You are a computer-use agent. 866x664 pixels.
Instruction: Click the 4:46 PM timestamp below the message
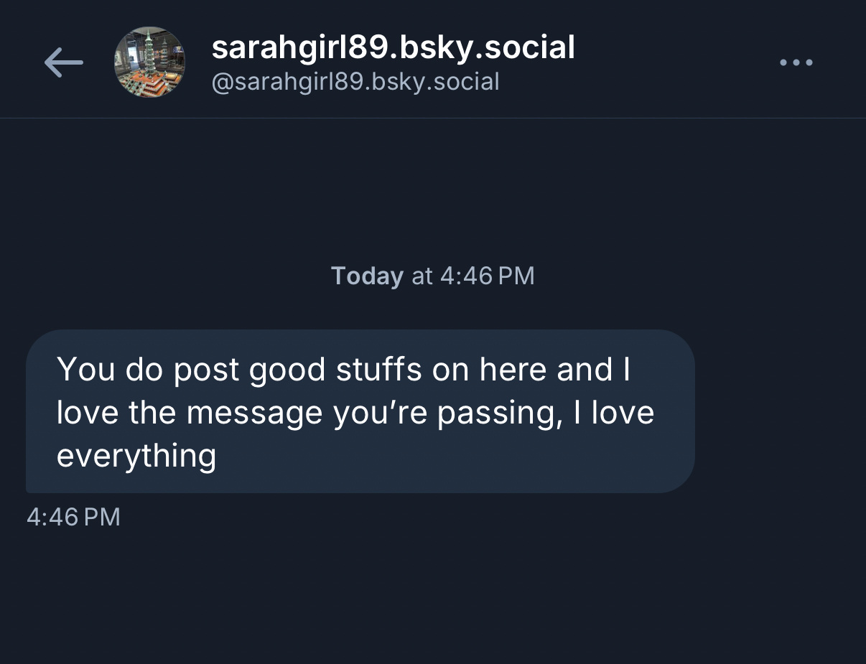tap(73, 517)
